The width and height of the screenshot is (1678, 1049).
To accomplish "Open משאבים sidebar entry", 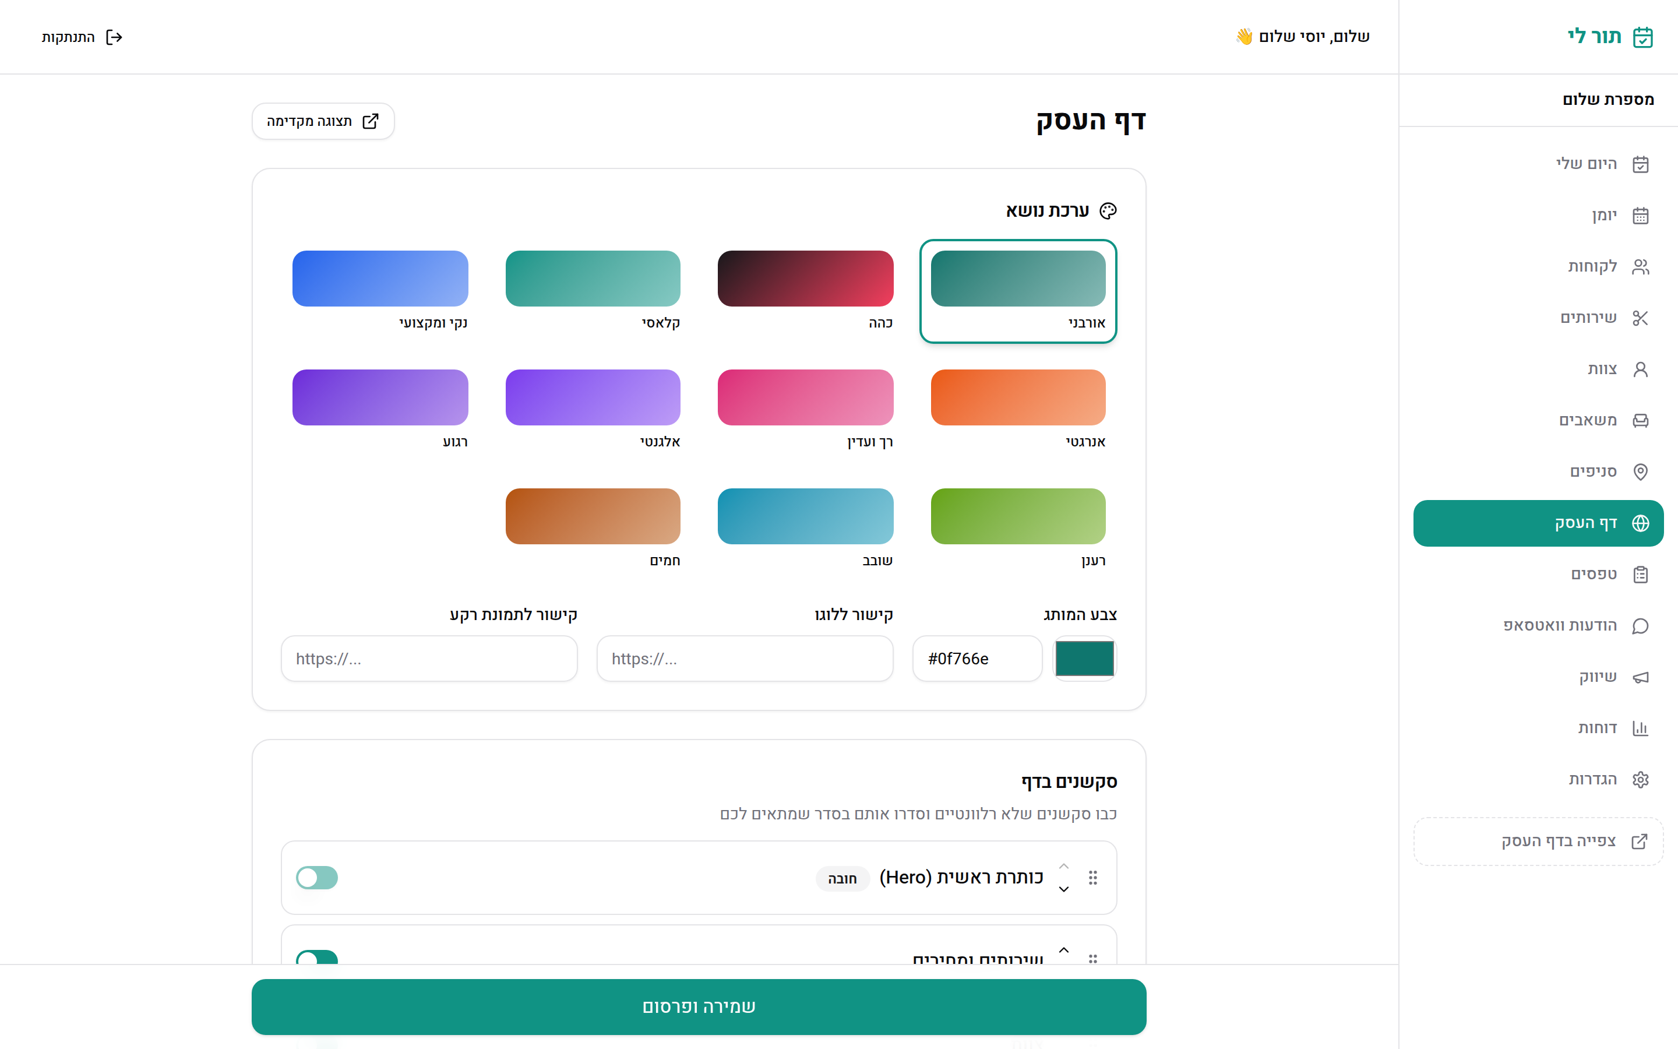I will tap(1538, 420).
